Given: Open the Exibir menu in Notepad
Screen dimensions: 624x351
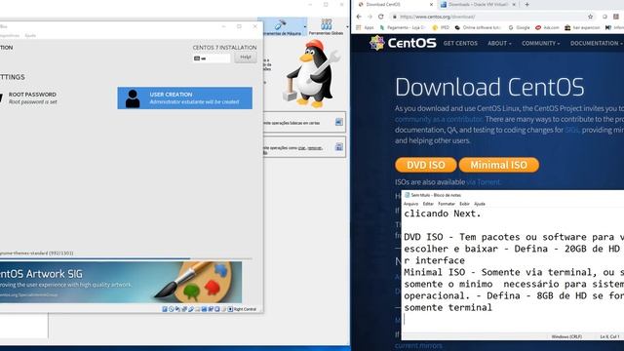Looking at the screenshot, I should coord(464,204).
